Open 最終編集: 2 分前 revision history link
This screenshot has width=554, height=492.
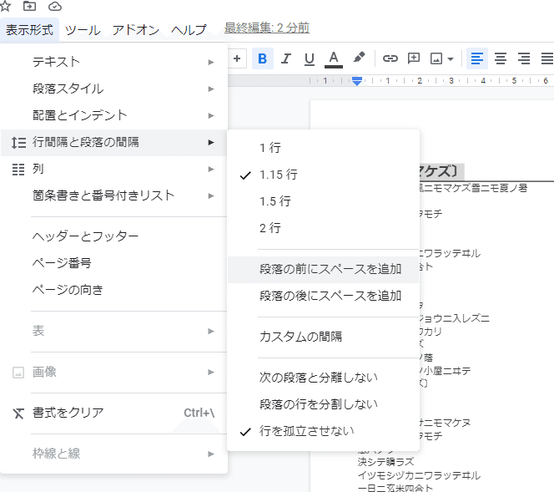tap(267, 28)
